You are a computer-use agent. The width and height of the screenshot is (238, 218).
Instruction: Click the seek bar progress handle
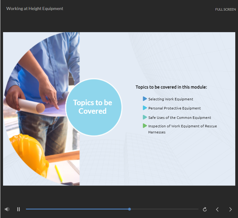[x=130, y=209]
